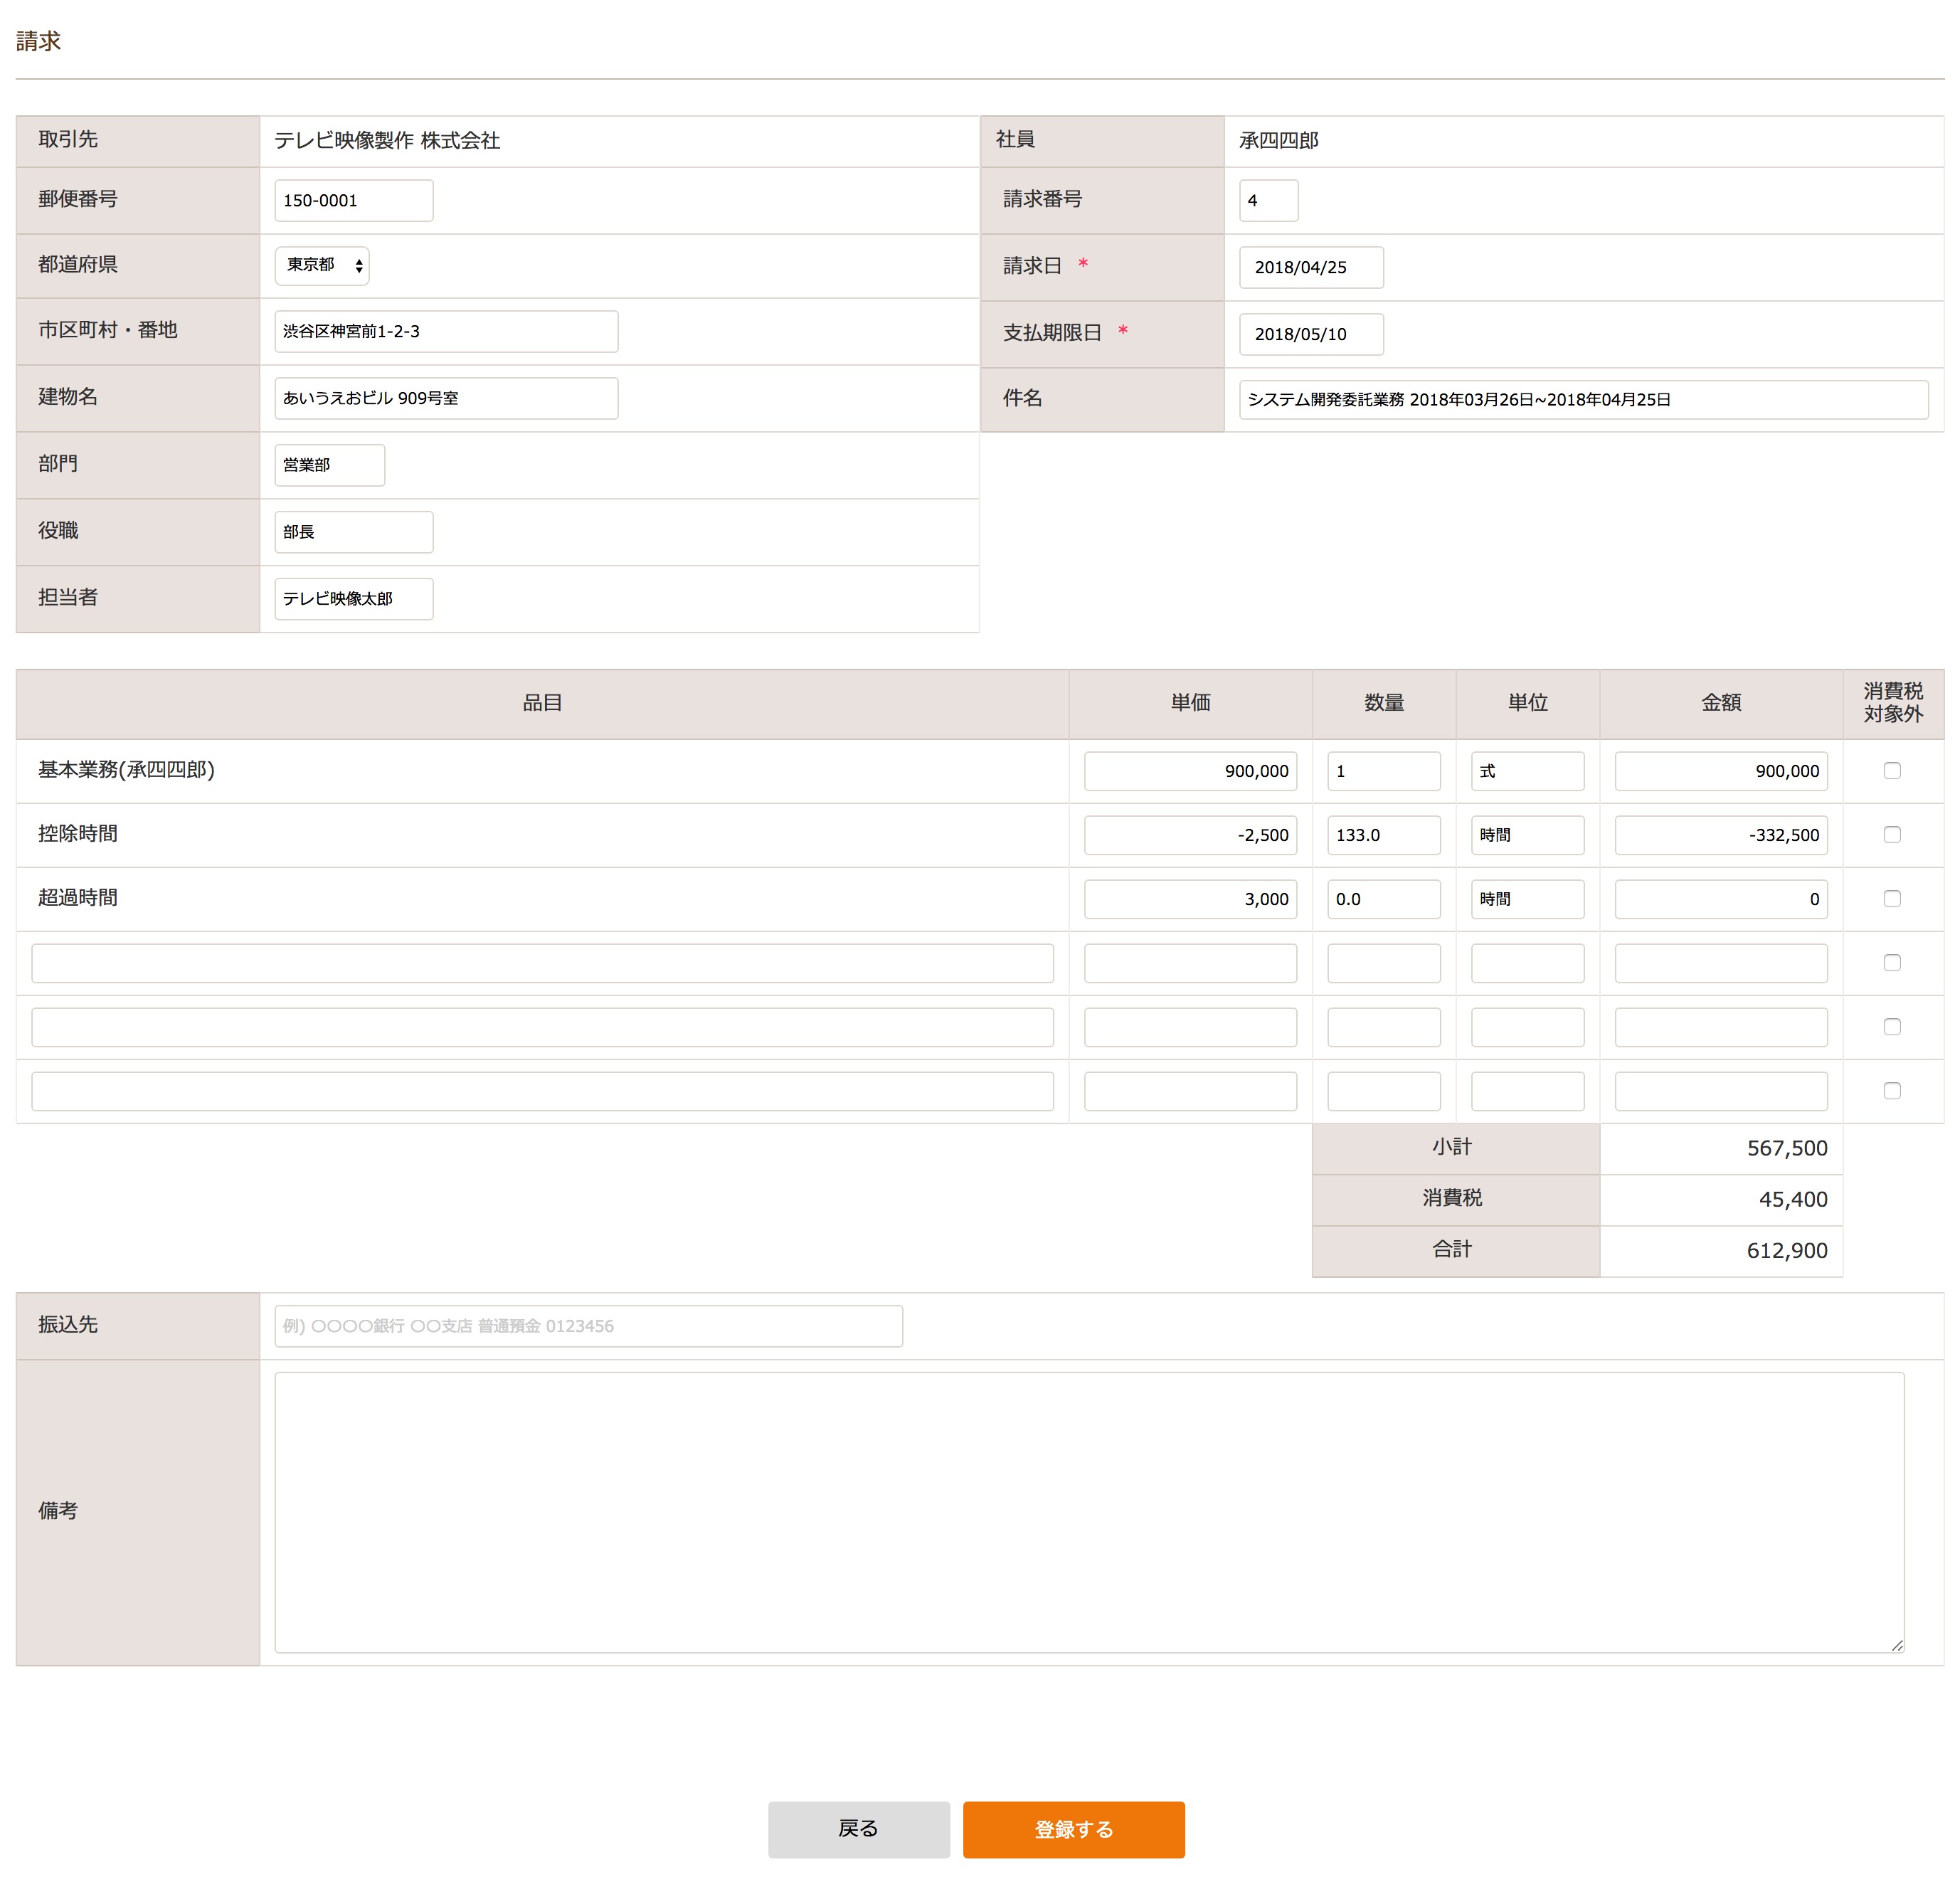Edit the 市区町村・番地 address field
1955x1904 pixels.
coord(446,331)
